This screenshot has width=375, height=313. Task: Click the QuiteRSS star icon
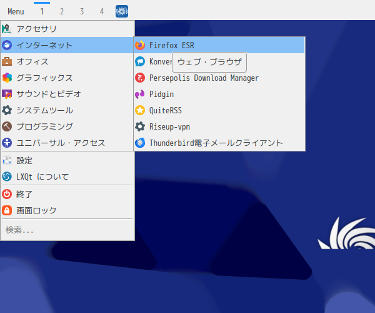click(140, 110)
